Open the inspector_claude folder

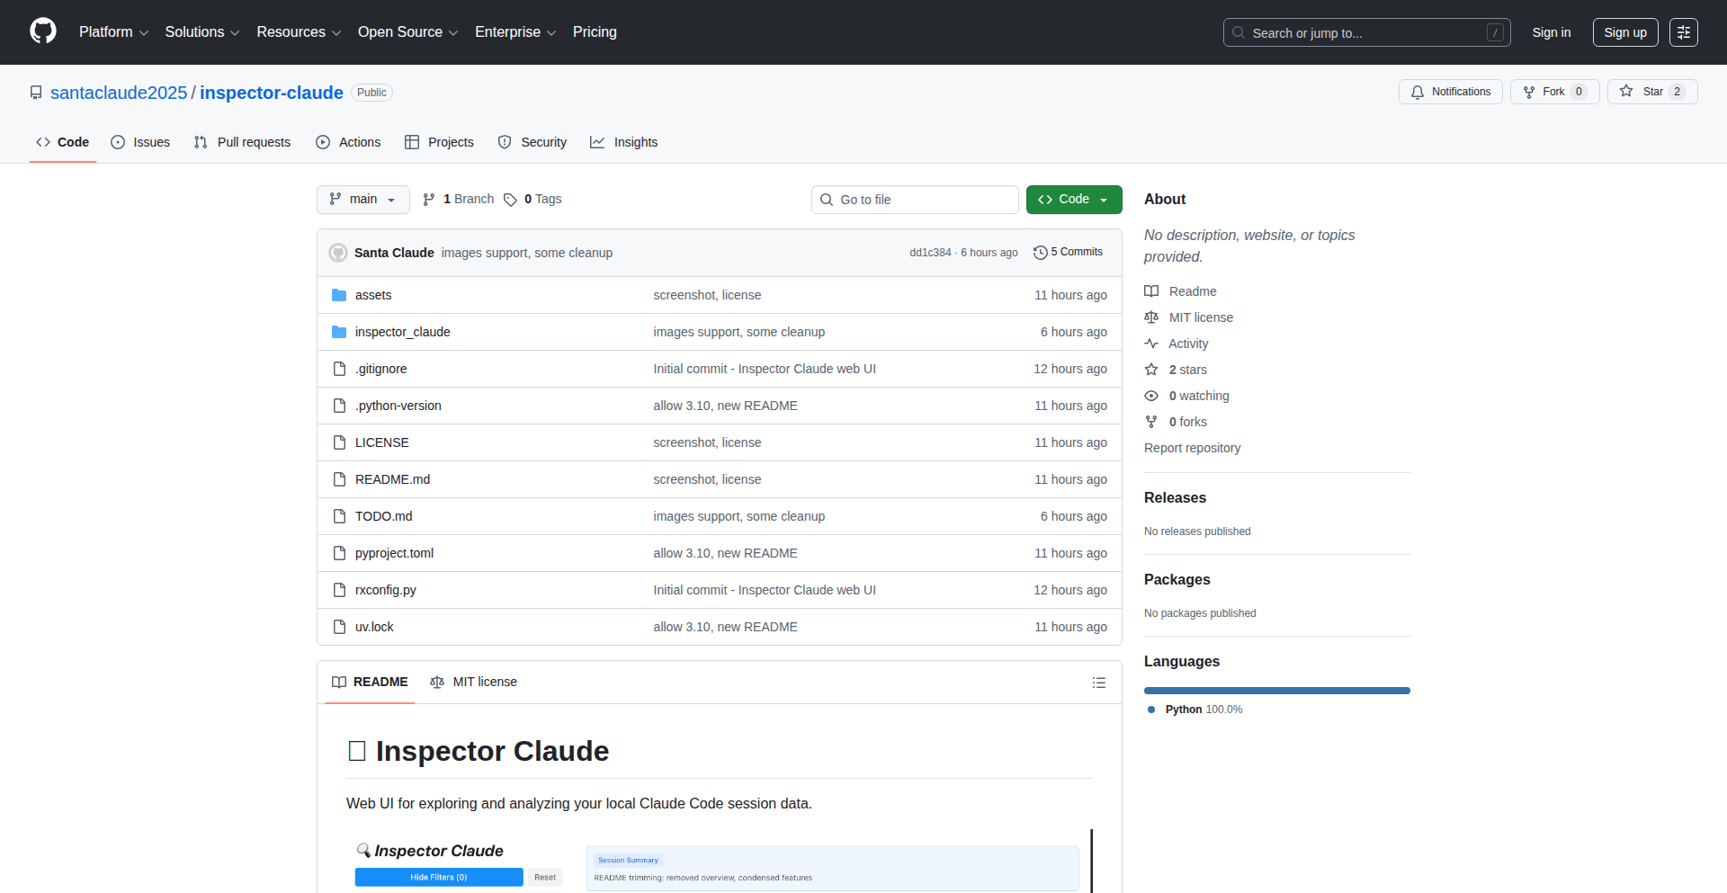tap(402, 332)
